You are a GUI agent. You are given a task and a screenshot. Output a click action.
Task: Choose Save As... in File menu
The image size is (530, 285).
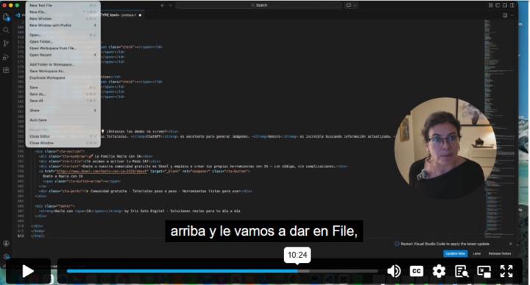63,94
